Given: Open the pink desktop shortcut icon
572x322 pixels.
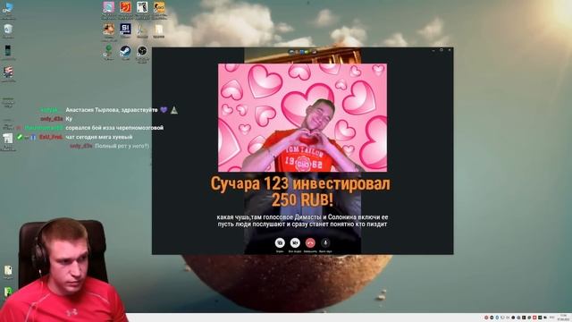Looking at the screenshot, I should [x=109, y=7].
